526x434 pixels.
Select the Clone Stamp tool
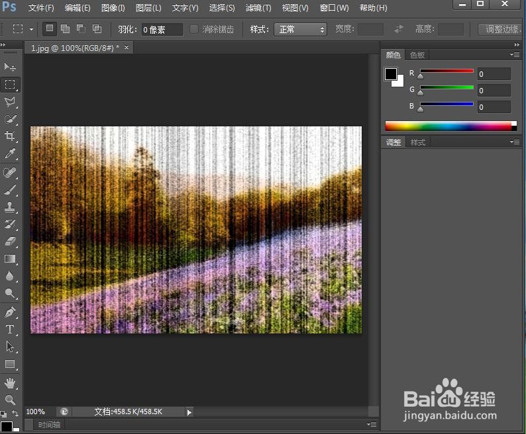[10, 207]
